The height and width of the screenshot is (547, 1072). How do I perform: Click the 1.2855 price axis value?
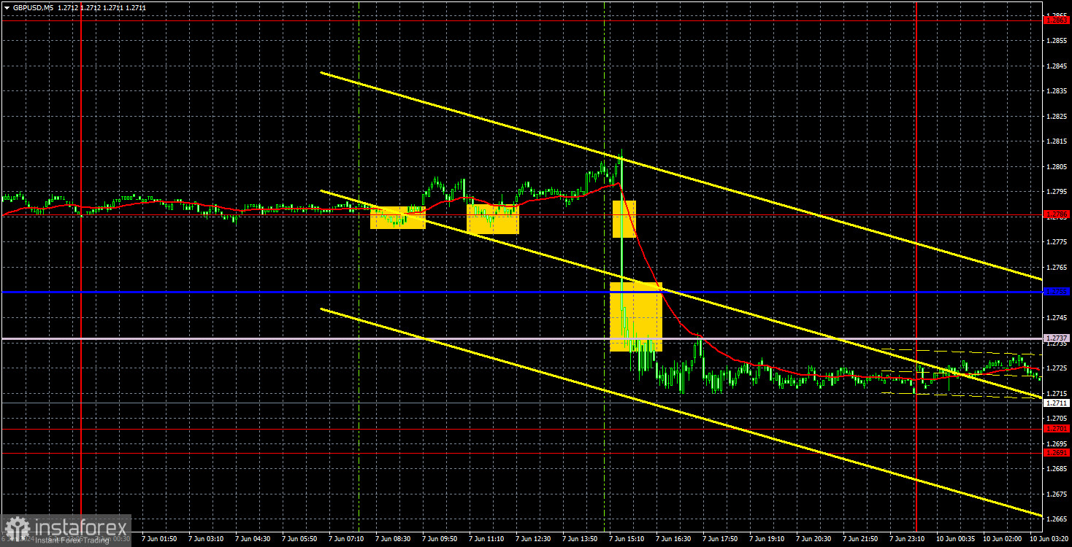[x=1057, y=41]
